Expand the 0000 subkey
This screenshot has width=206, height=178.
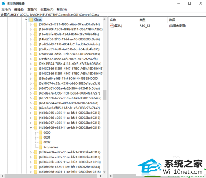(35, 133)
